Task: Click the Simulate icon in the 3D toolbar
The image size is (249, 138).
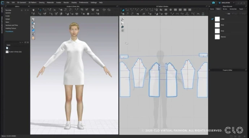Action: [34, 10]
